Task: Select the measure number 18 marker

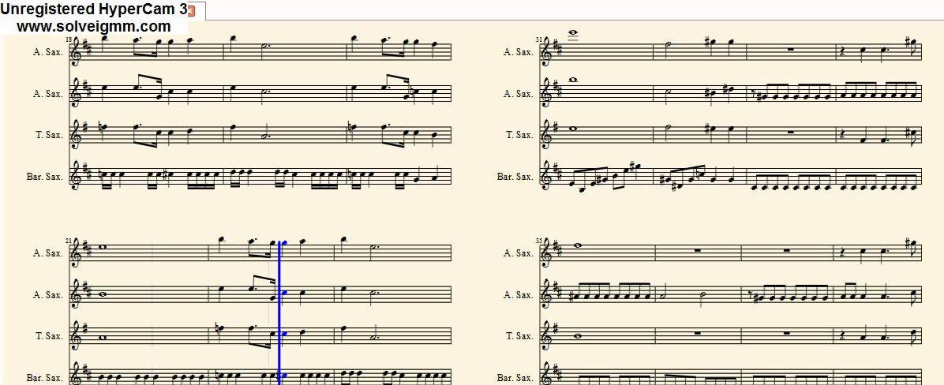Action: coord(69,39)
